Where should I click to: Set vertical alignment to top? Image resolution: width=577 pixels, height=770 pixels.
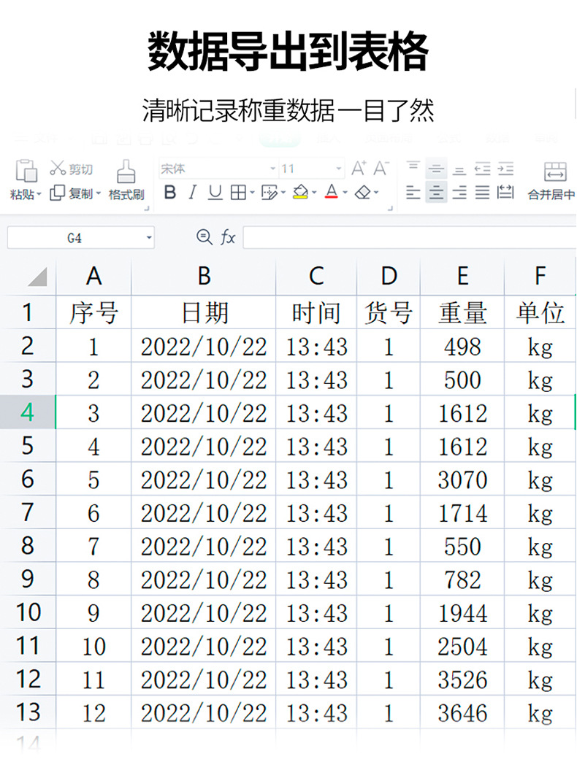tap(413, 167)
